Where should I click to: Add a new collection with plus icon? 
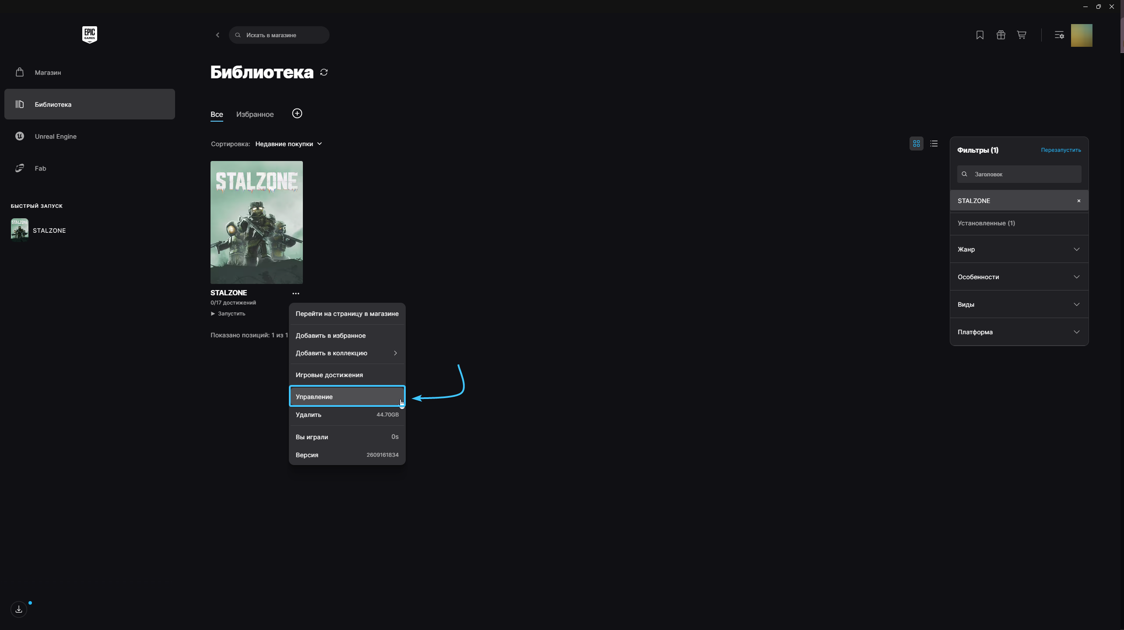pos(297,114)
